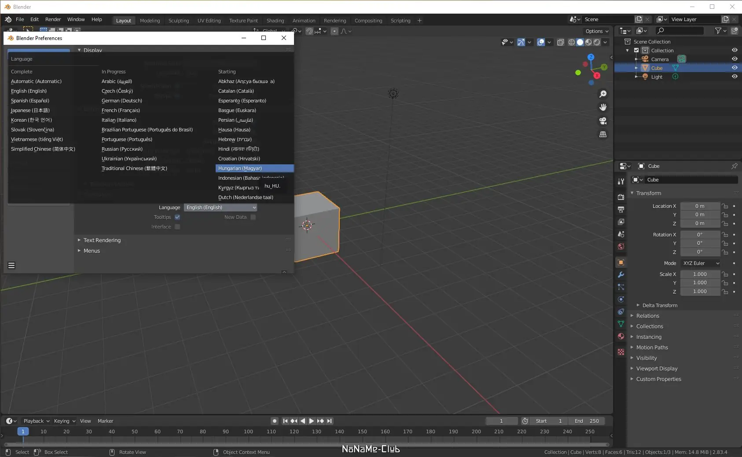Toggle the Tooltips checkbox

point(177,217)
